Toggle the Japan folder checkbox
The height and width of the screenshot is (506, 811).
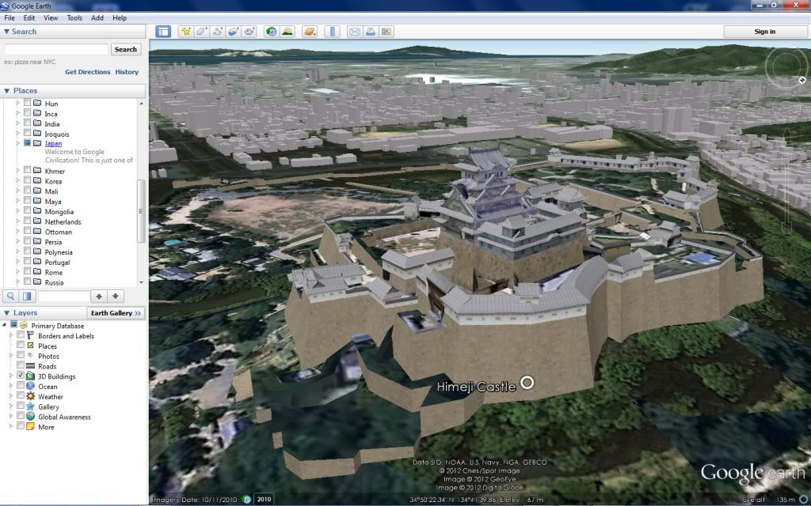[28, 143]
